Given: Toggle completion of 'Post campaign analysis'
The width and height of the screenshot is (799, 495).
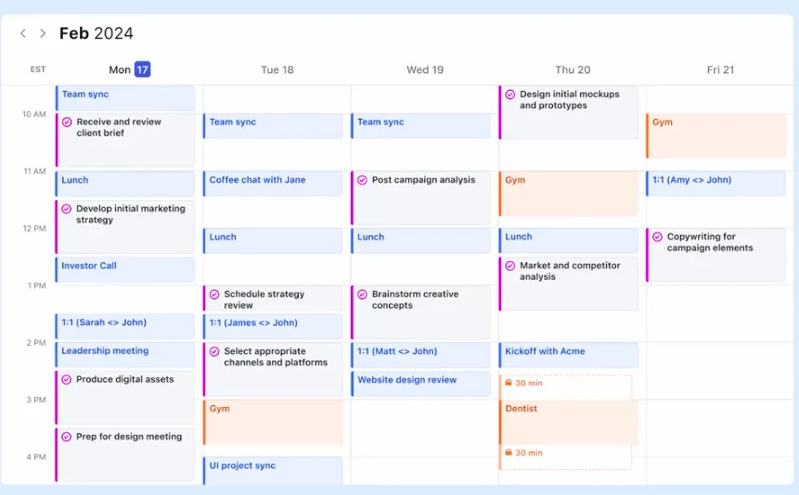Looking at the screenshot, I should [362, 180].
